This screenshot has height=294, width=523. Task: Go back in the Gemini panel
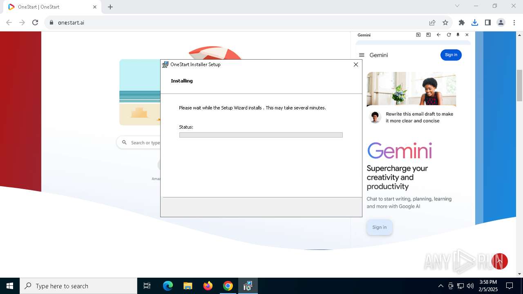[x=438, y=35]
